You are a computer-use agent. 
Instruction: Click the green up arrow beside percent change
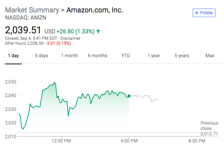click(98, 31)
